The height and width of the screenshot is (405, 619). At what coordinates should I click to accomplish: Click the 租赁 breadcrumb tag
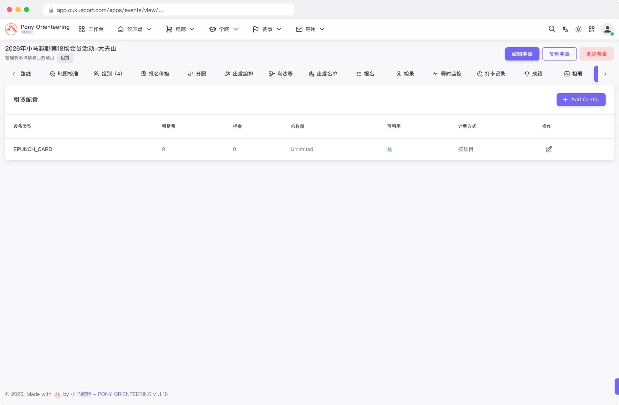pos(65,58)
